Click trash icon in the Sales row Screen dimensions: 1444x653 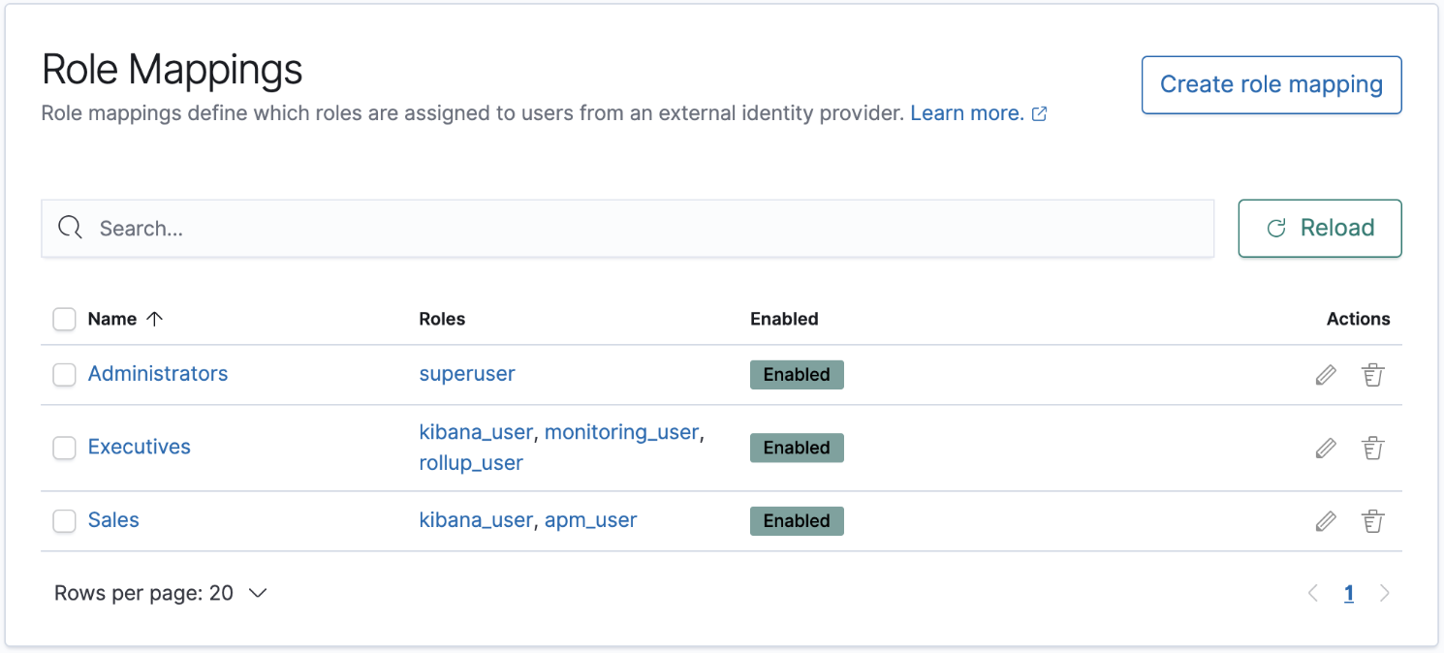point(1372,521)
